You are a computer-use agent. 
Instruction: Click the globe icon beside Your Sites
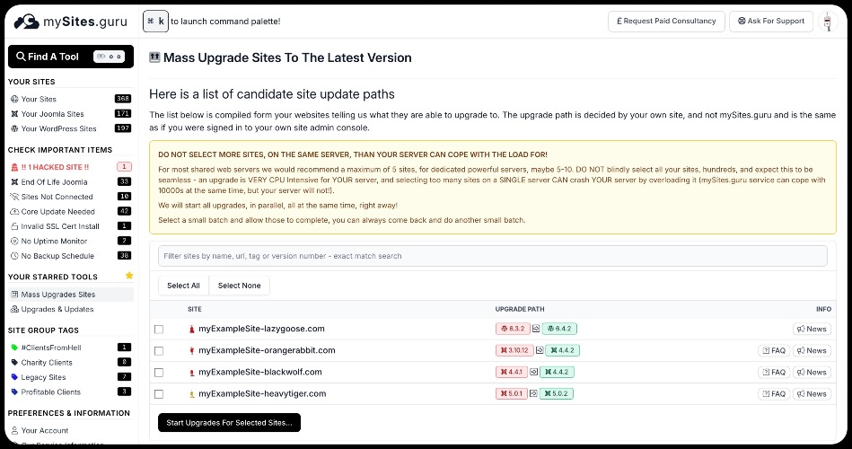pyautogui.click(x=14, y=99)
